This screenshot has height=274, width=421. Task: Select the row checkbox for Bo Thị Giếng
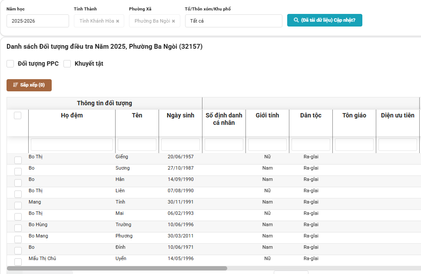(18, 160)
